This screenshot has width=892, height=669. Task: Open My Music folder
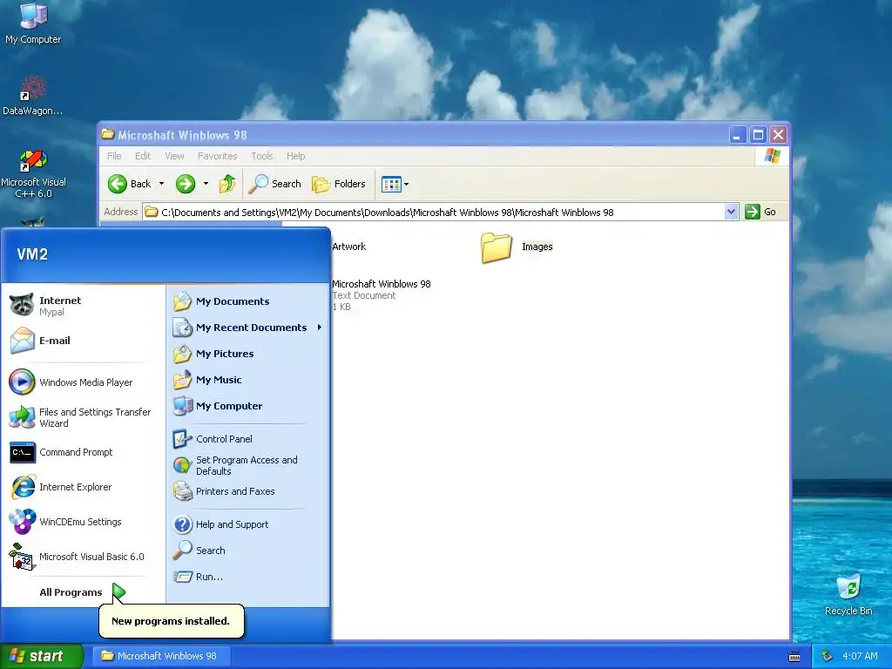tap(248, 380)
